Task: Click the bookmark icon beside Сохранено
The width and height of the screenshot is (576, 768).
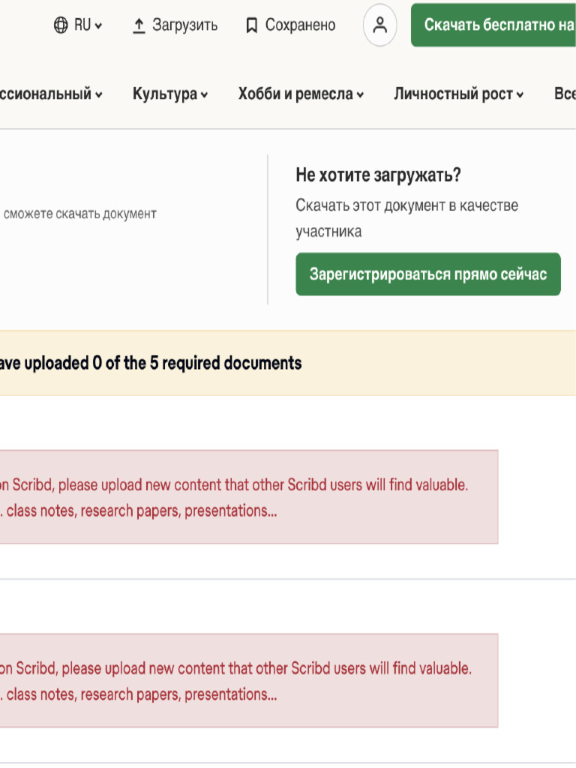Action: pos(252,25)
